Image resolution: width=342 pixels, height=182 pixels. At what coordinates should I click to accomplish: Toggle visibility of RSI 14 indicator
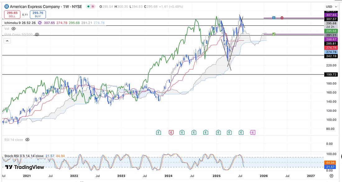coord(27,140)
